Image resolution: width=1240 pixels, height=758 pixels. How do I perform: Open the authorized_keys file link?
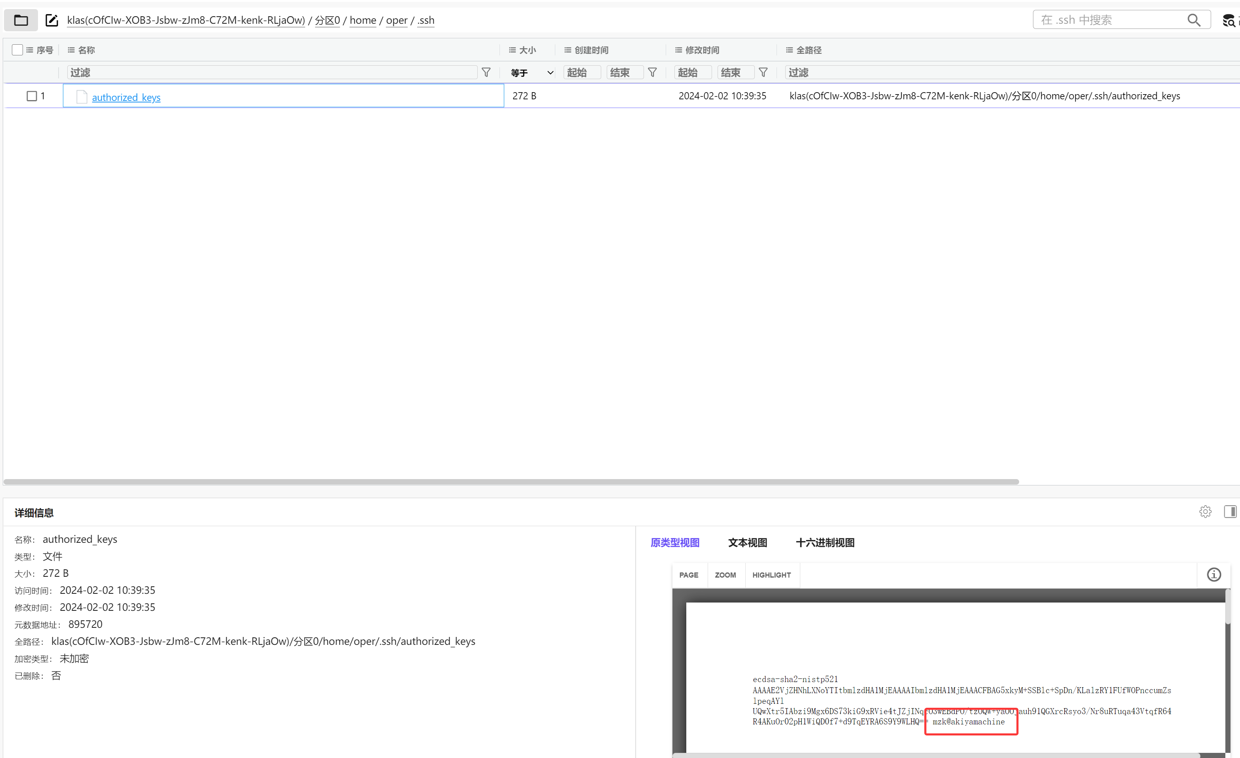126,97
